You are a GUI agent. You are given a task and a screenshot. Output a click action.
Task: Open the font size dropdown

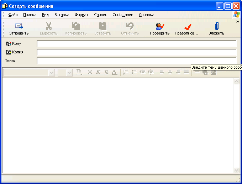[x=69, y=73]
